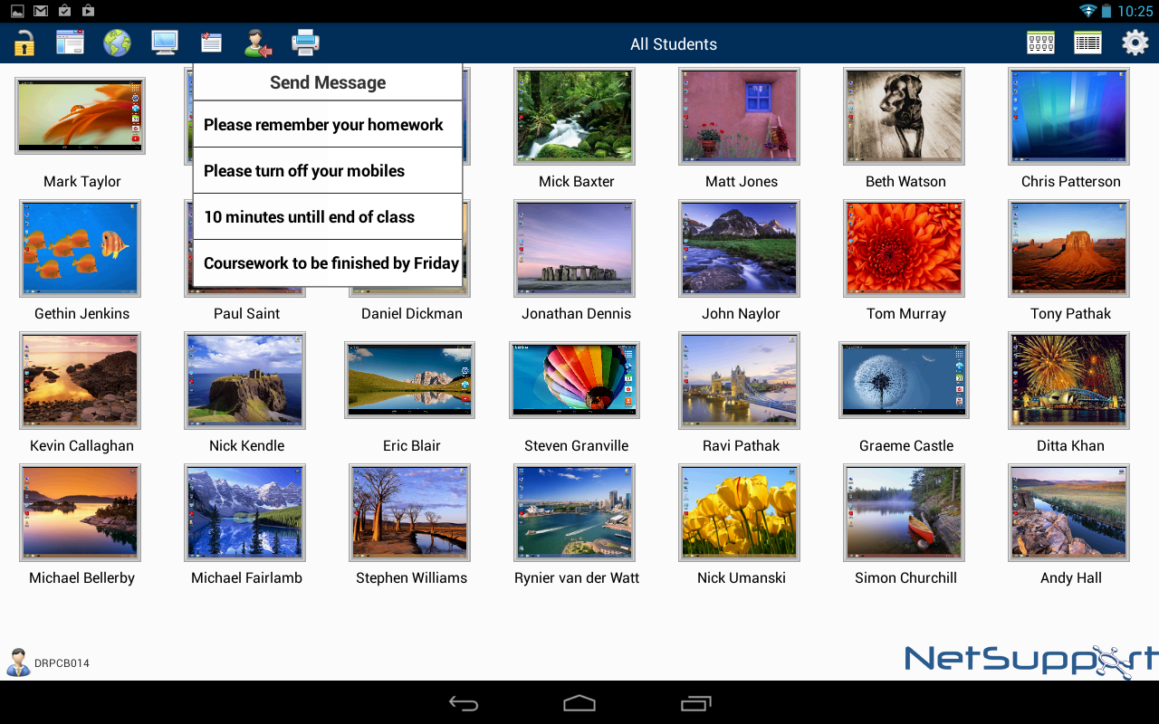The image size is (1159, 724).
Task: Switch to detailed list view
Action: (x=1087, y=43)
